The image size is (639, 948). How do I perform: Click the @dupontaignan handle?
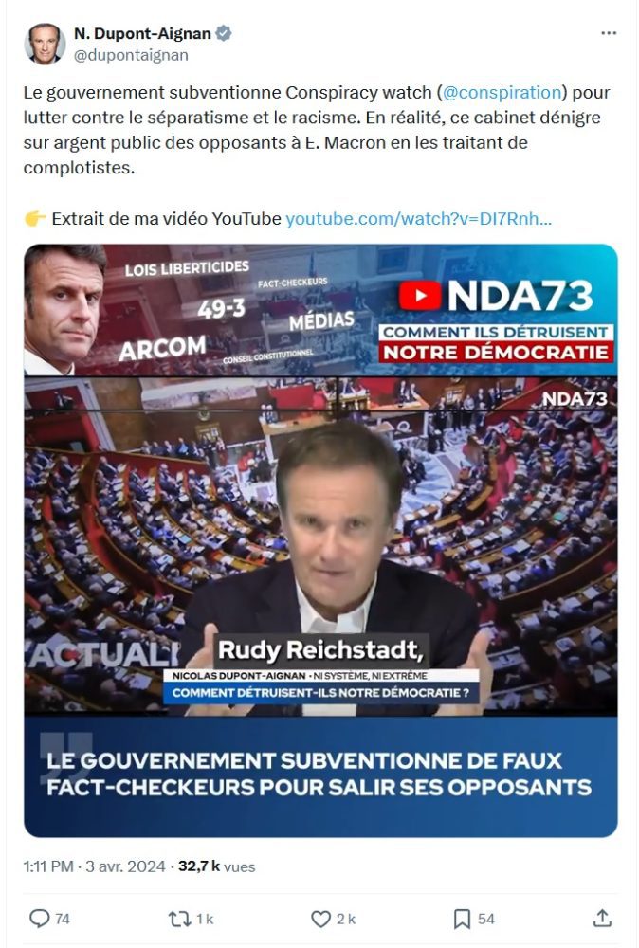click(131, 55)
